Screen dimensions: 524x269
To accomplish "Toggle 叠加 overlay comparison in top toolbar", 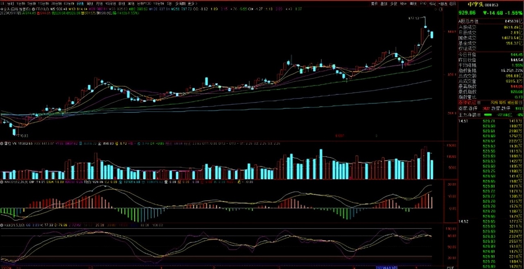I will [384, 3].
